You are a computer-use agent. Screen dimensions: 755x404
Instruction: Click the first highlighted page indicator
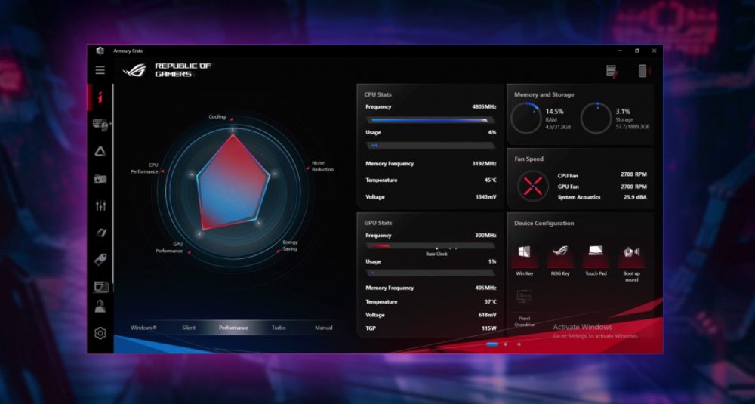tap(492, 344)
